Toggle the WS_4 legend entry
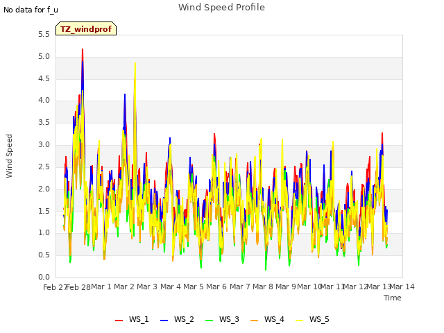Viewport: 444px width, 333px height. point(267,319)
